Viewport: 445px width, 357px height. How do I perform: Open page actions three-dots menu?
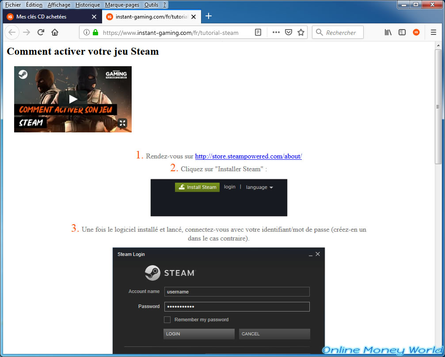click(x=276, y=32)
